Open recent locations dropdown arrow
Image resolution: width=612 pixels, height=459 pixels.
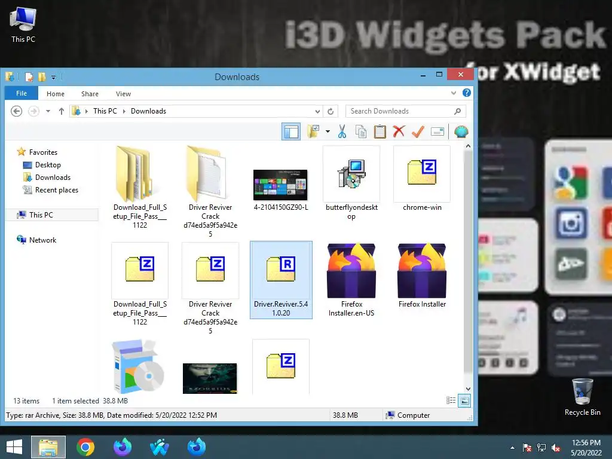pos(48,111)
